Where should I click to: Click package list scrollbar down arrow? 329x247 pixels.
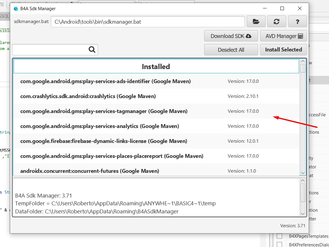303,173
